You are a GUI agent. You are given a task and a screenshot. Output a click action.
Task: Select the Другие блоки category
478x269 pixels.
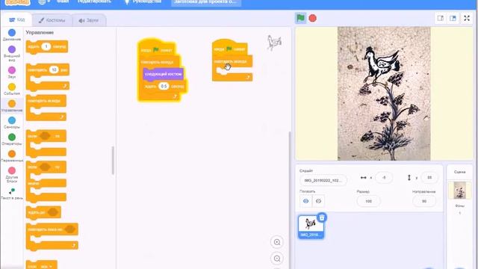pos(12,175)
